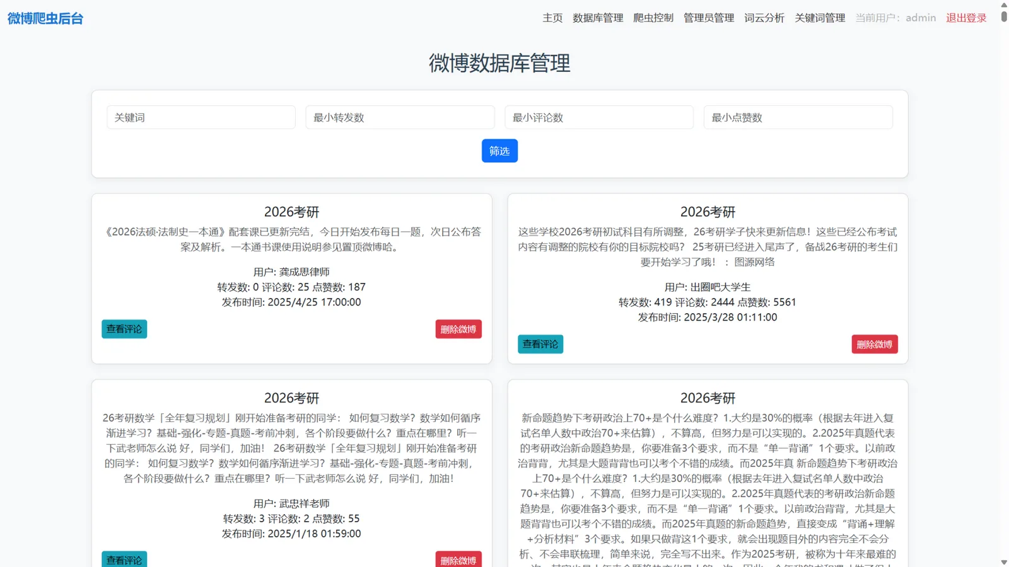Click the blue 筛选 button
This screenshot has height=567, width=1009.
click(x=499, y=151)
